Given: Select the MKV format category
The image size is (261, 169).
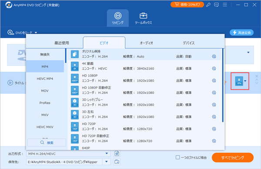Looking at the screenshot, I should click(x=45, y=115).
